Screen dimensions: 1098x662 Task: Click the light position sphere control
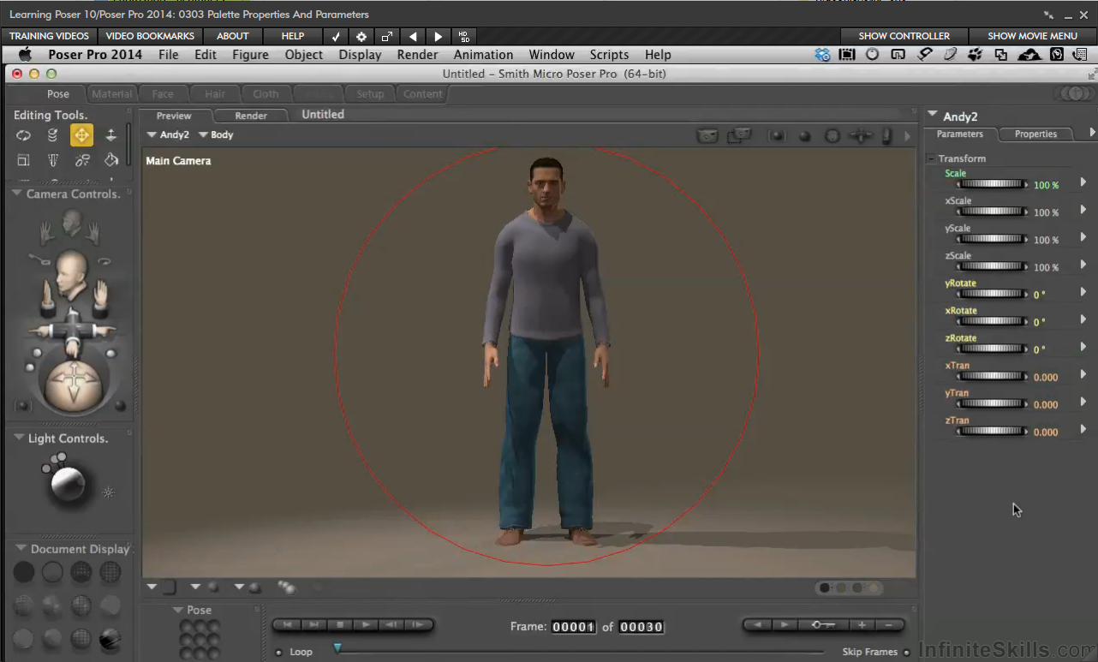coord(69,485)
